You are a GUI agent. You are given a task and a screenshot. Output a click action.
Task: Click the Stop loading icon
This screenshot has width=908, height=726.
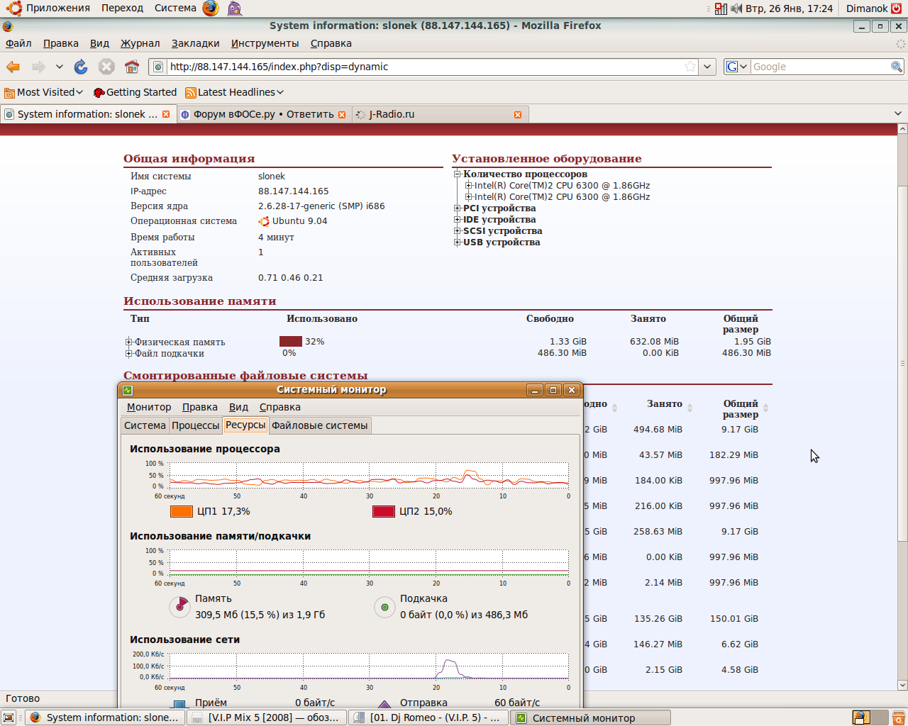click(106, 67)
